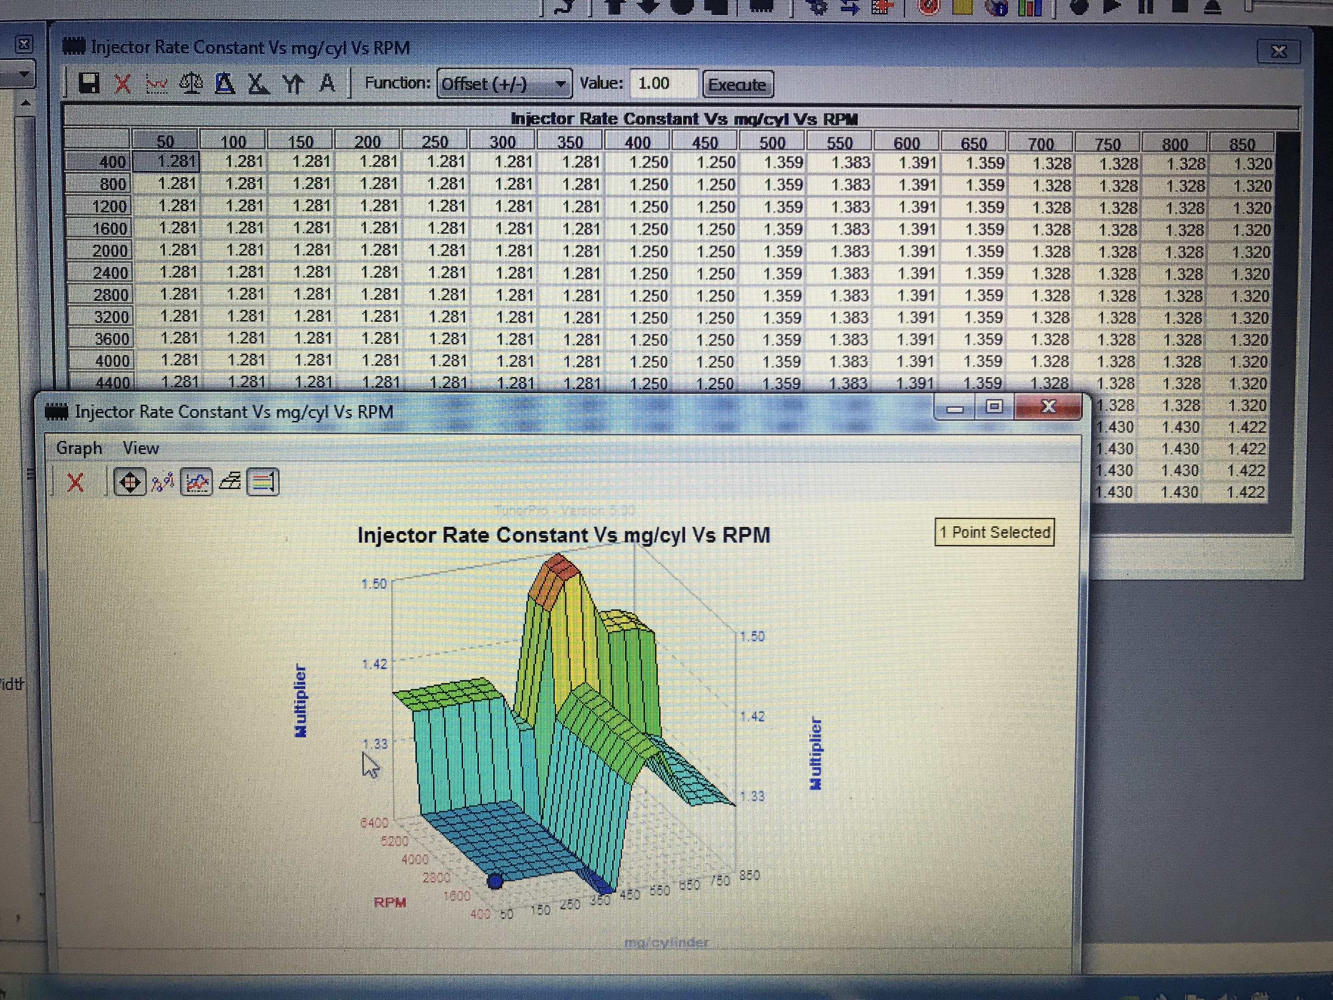Minimize the graph window
The image size is (1333, 1000).
tap(954, 408)
